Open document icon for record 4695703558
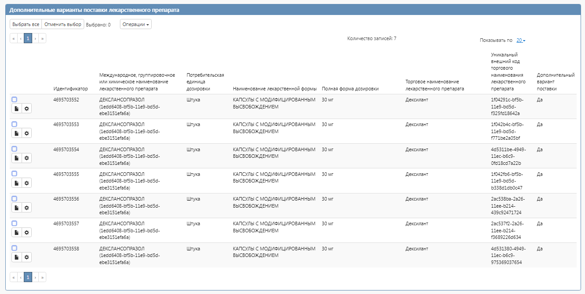The height and width of the screenshot is (294, 585). click(x=16, y=257)
